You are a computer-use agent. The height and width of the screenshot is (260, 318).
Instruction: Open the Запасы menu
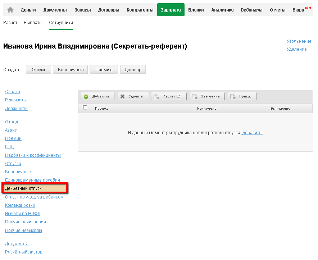click(82, 10)
